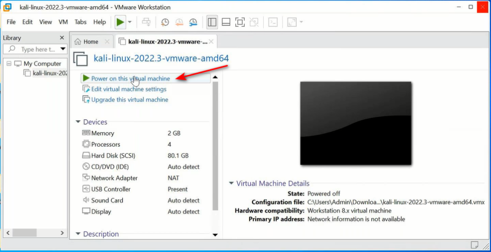Viewport: 491px width, 252px height.
Task: Click the 2 GB memory value
Action: 174,133
